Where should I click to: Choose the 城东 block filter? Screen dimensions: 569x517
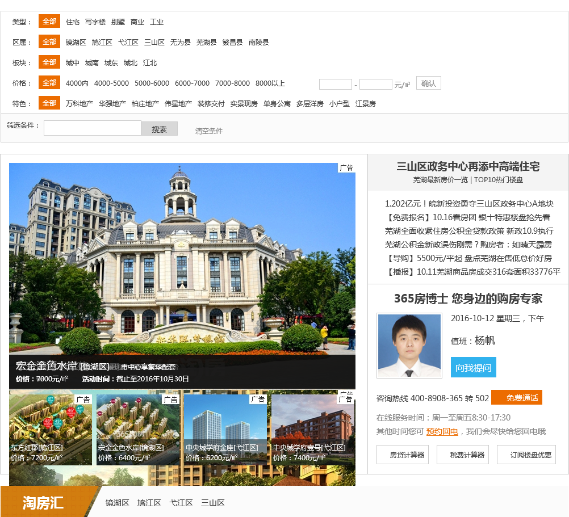click(x=111, y=63)
